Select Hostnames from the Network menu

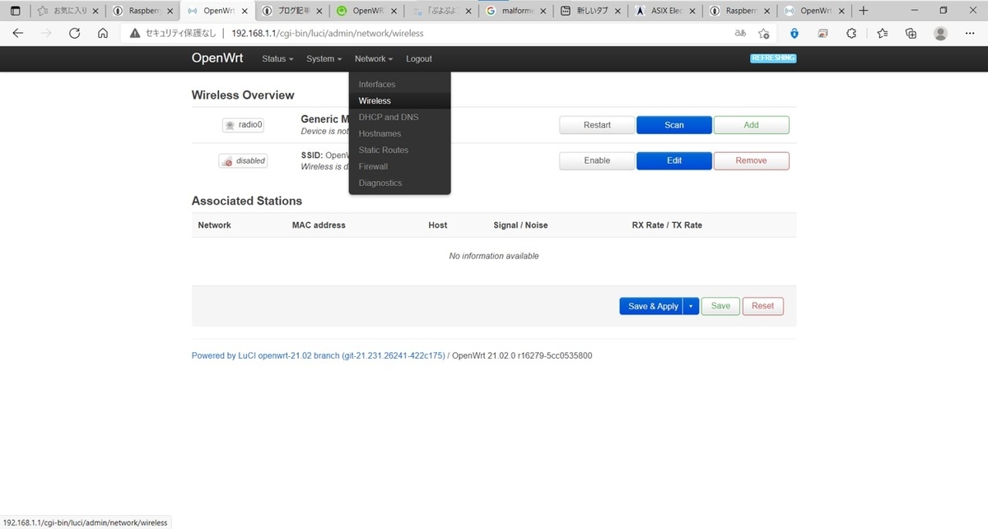(x=399, y=133)
